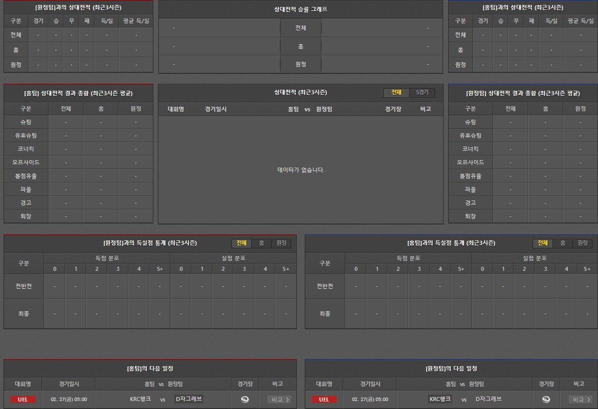The image size is (598, 409).
Task: Click D자그레브 in away team's next schedule
Action: click(x=489, y=399)
